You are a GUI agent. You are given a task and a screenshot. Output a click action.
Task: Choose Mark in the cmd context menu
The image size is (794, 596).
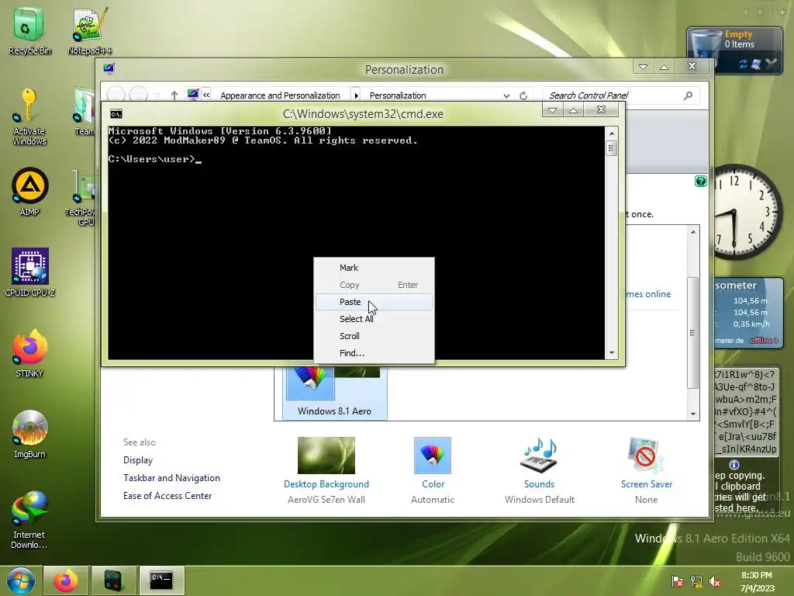click(375, 268)
